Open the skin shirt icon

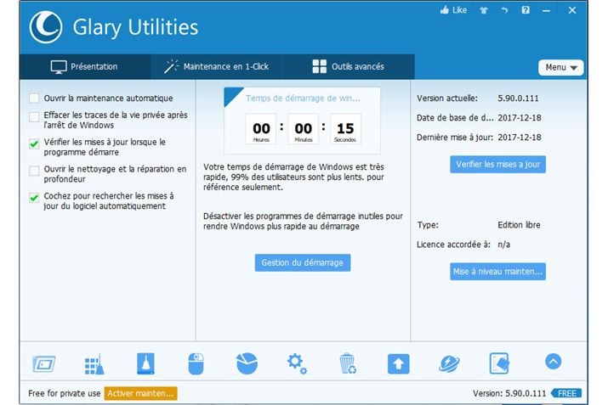point(484,10)
